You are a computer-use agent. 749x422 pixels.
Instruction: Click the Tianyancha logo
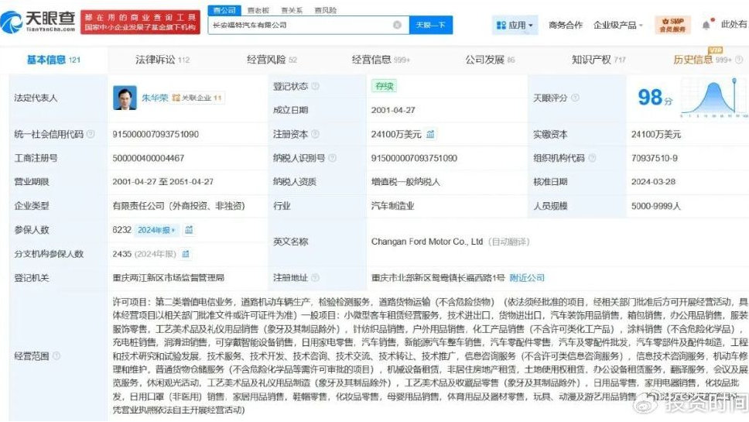click(38, 22)
